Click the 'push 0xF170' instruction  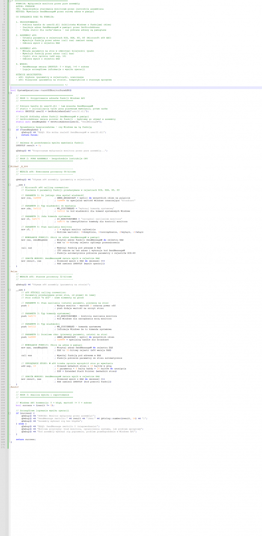coord(29,316)
